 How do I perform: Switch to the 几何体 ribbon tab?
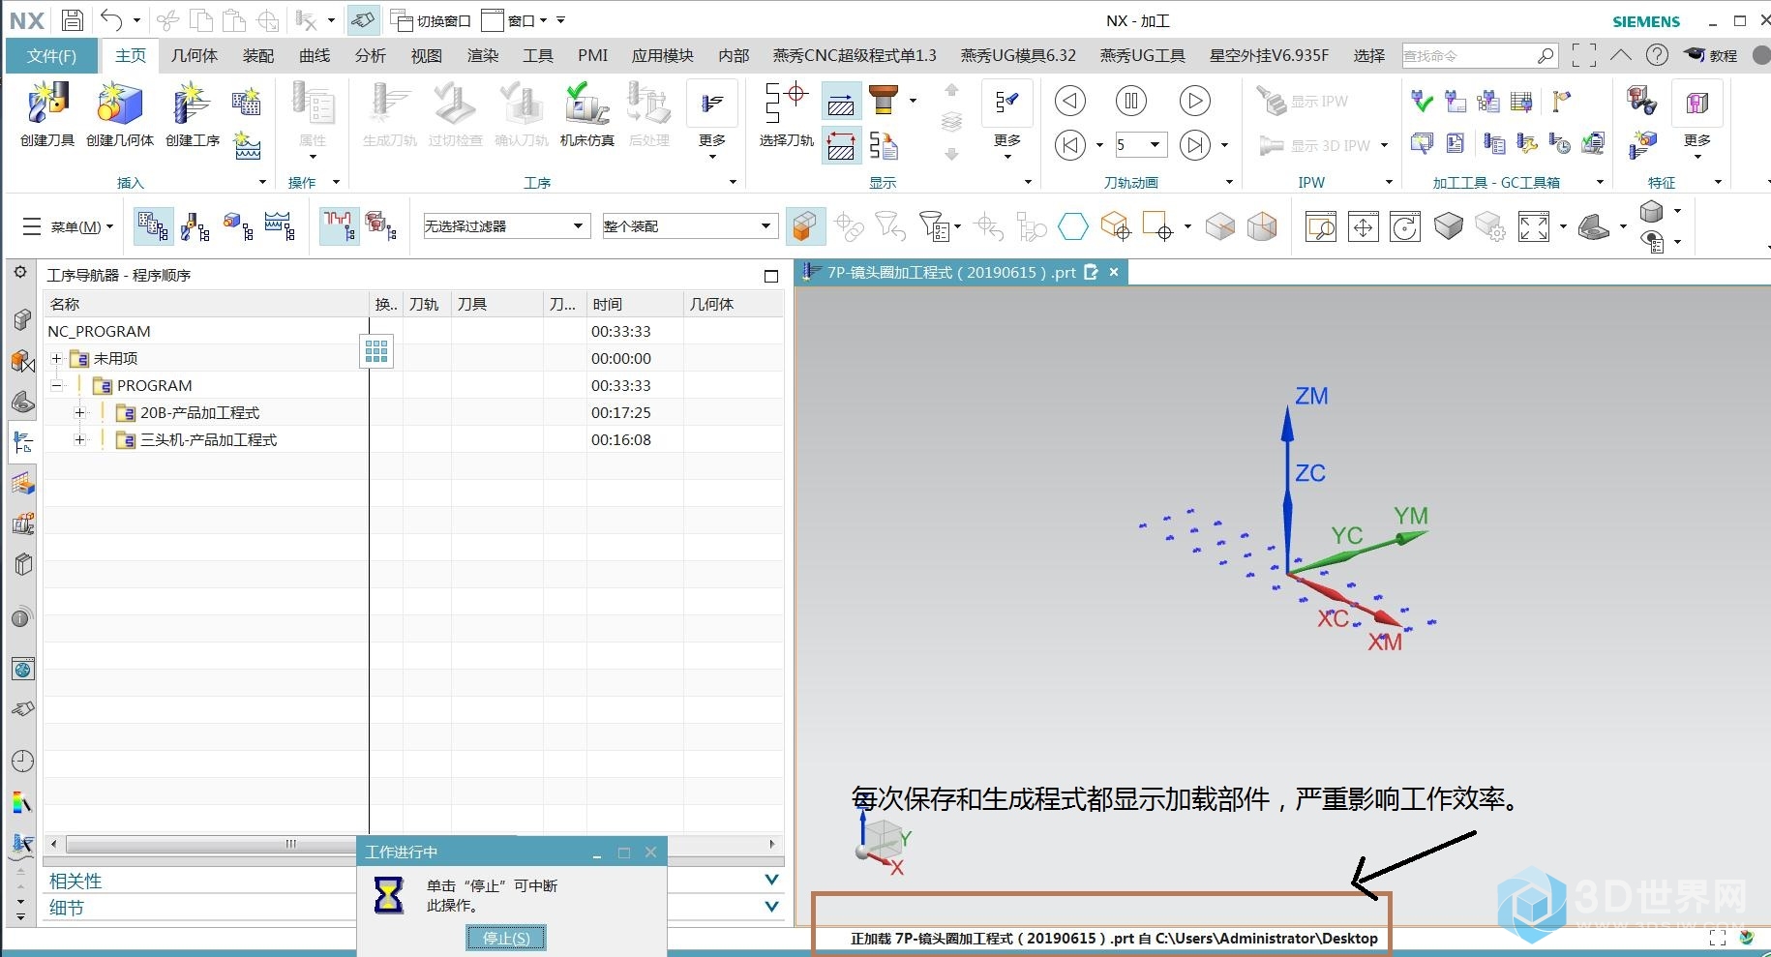coord(194,55)
